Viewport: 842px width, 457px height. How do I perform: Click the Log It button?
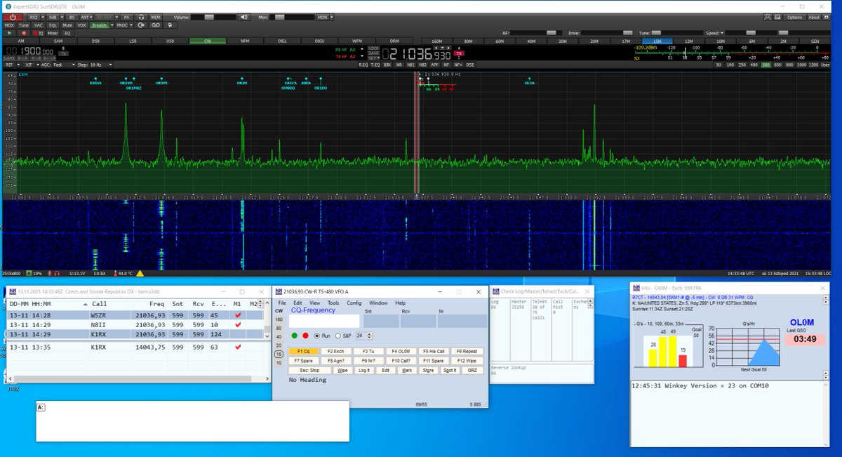(x=364, y=370)
